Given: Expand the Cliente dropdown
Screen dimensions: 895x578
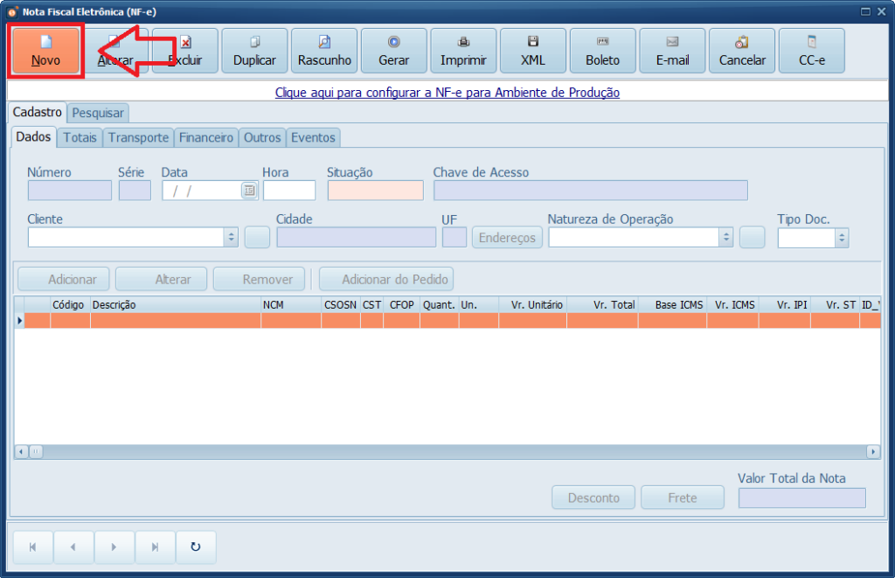Looking at the screenshot, I should click(231, 237).
